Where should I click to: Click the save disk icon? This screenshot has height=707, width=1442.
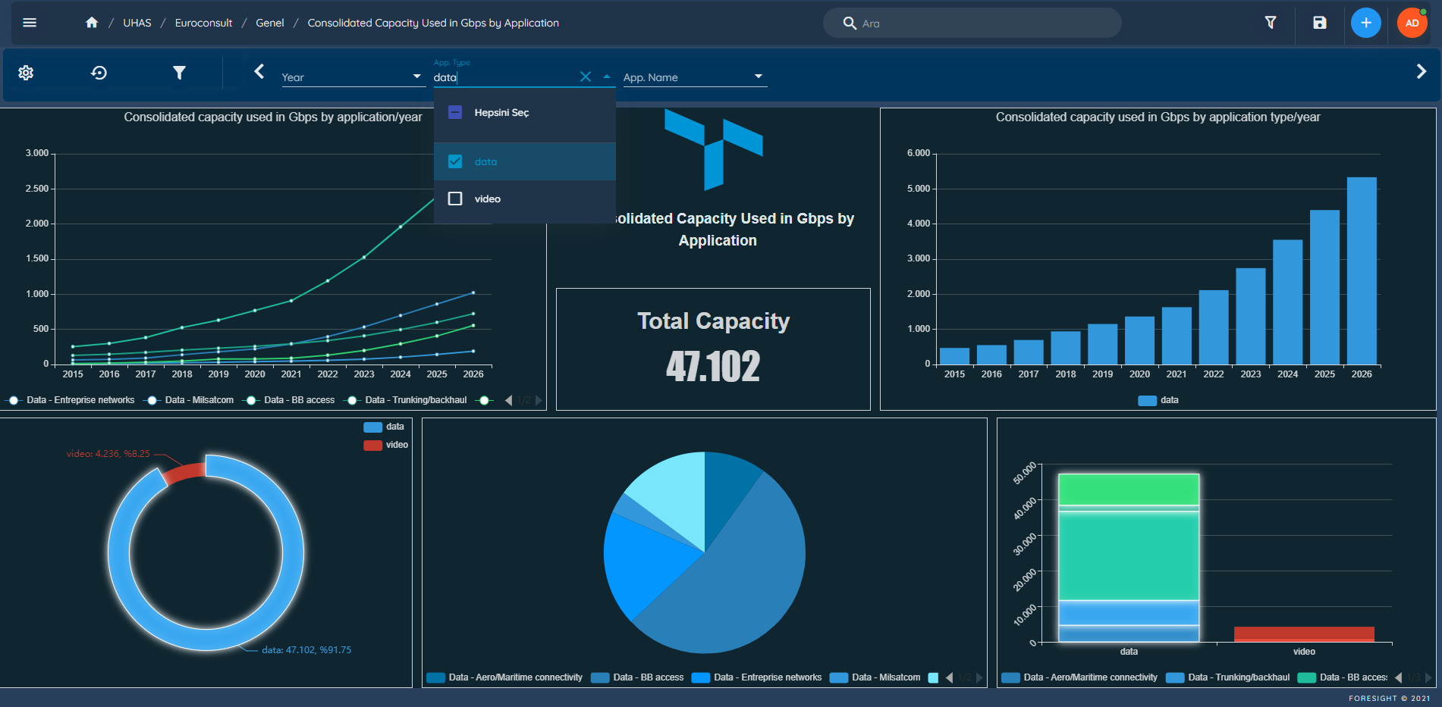(x=1320, y=23)
